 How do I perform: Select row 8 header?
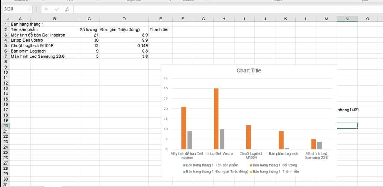pyautogui.click(x=5, y=62)
